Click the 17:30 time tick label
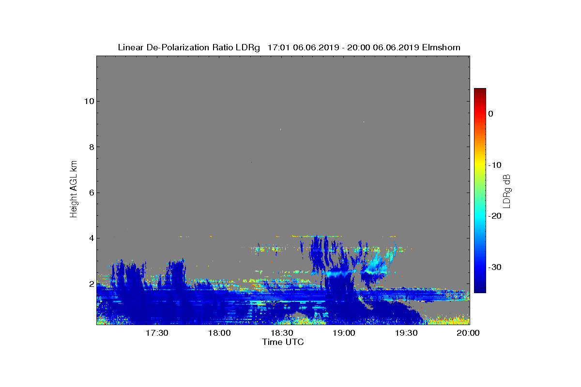 click(x=157, y=333)
